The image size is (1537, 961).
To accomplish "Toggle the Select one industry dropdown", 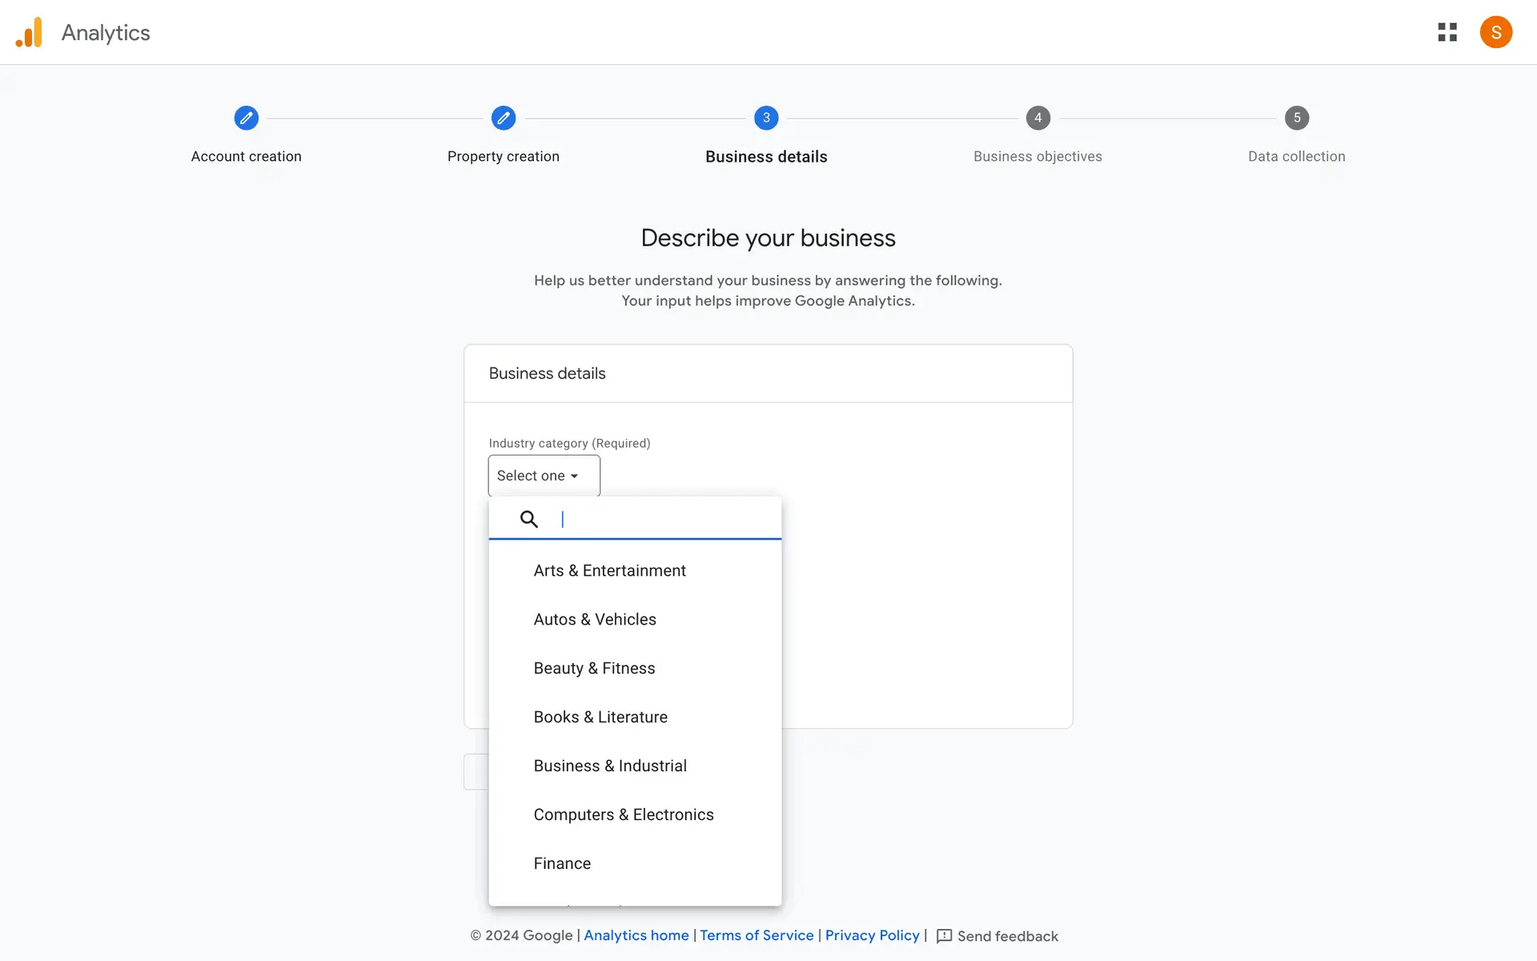I will tap(544, 476).
